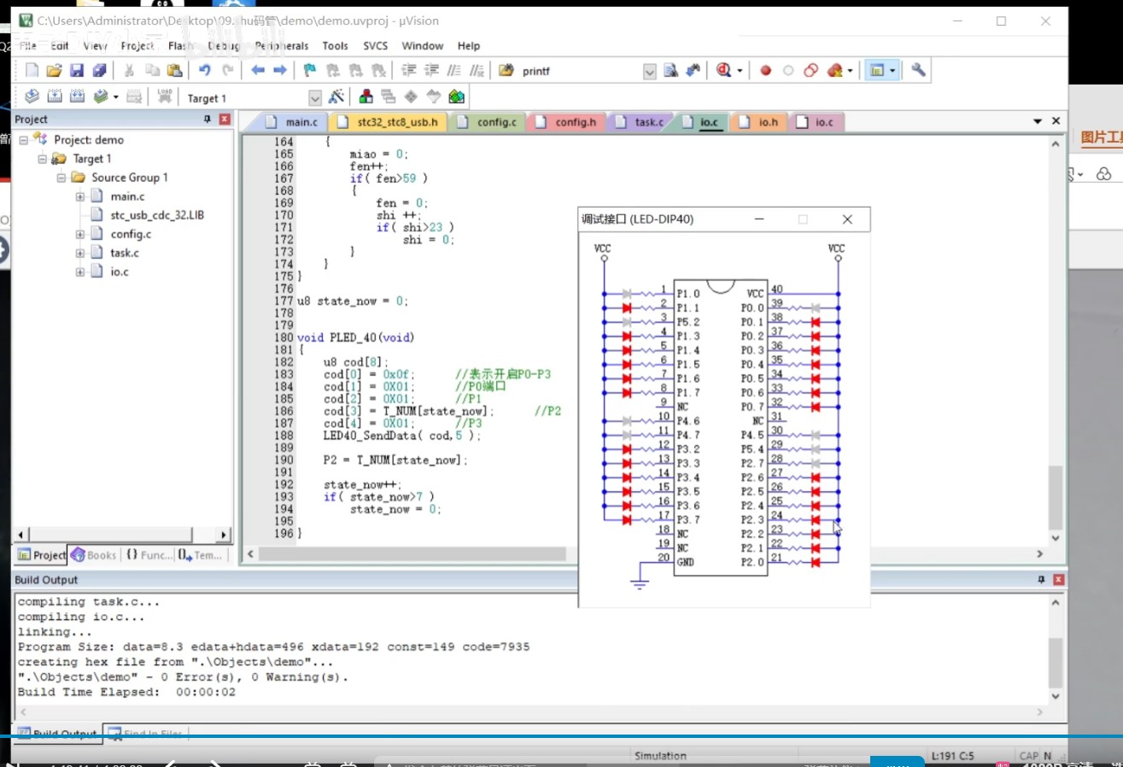Select stc_usb_cdc_32.LIB in project tree

coord(157,215)
